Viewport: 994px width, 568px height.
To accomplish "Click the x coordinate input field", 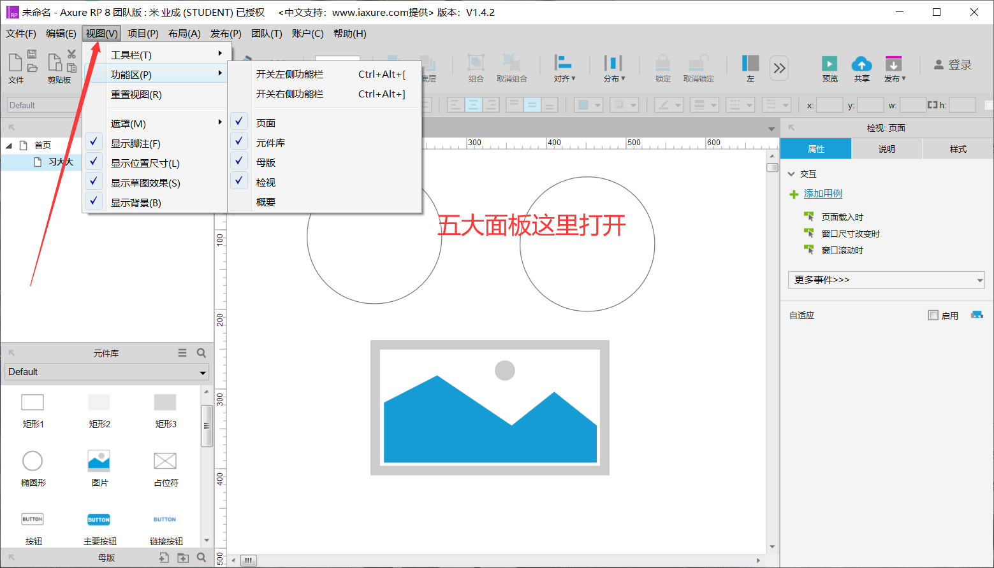I will 830,105.
